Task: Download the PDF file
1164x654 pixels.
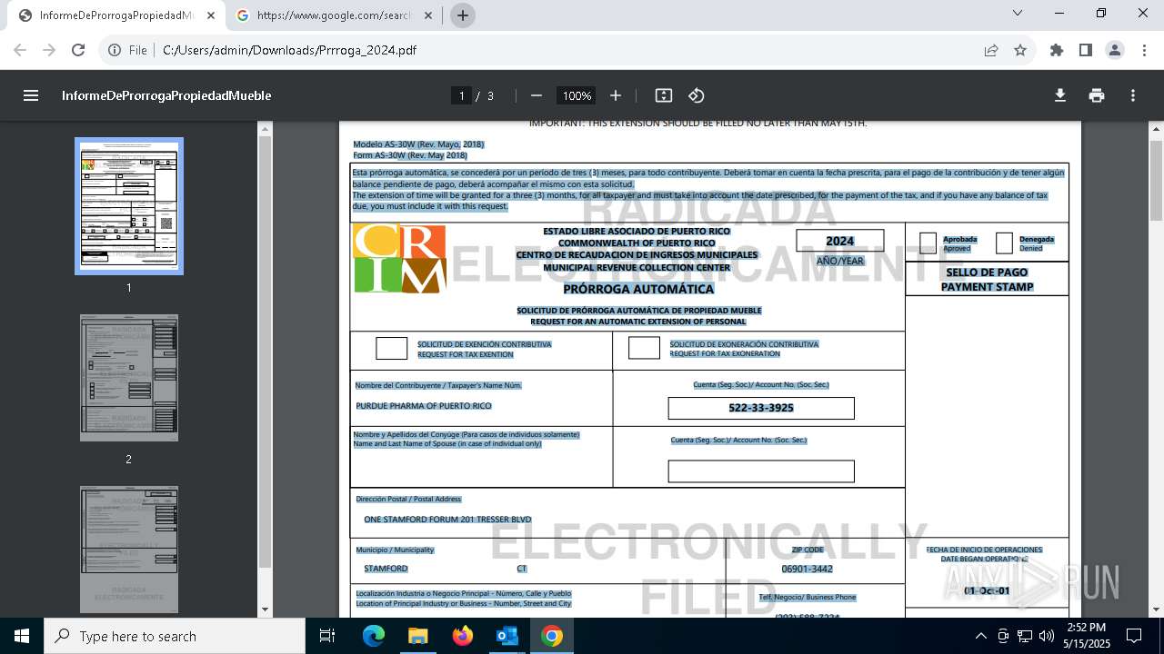Action: click(x=1060, y=95)
